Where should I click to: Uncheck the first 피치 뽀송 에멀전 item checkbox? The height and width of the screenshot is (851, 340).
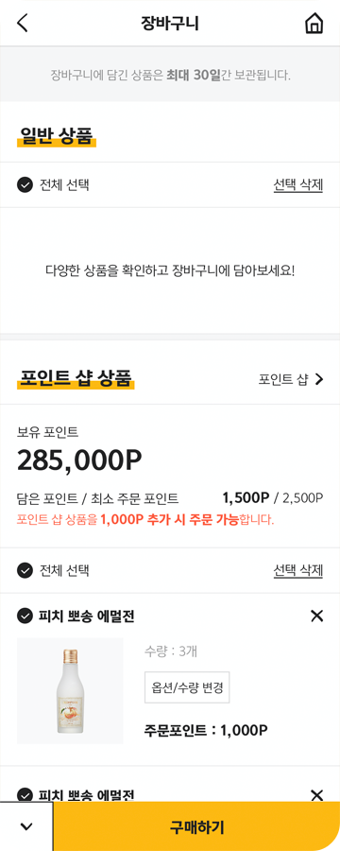click(x=25, y=616)
